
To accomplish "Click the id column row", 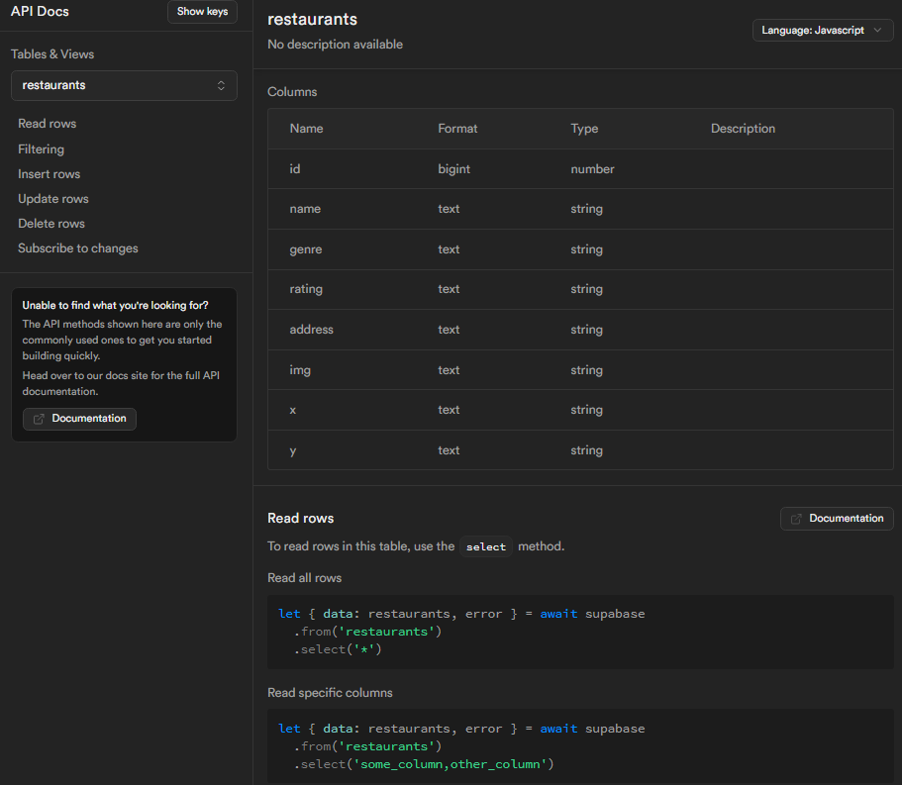I will (x=579, y=169).
